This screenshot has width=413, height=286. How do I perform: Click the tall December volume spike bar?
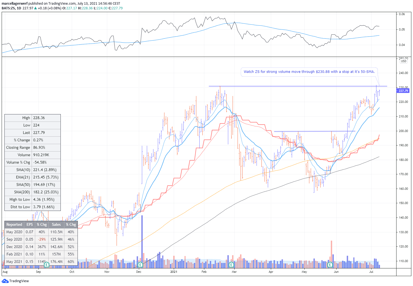142,242
